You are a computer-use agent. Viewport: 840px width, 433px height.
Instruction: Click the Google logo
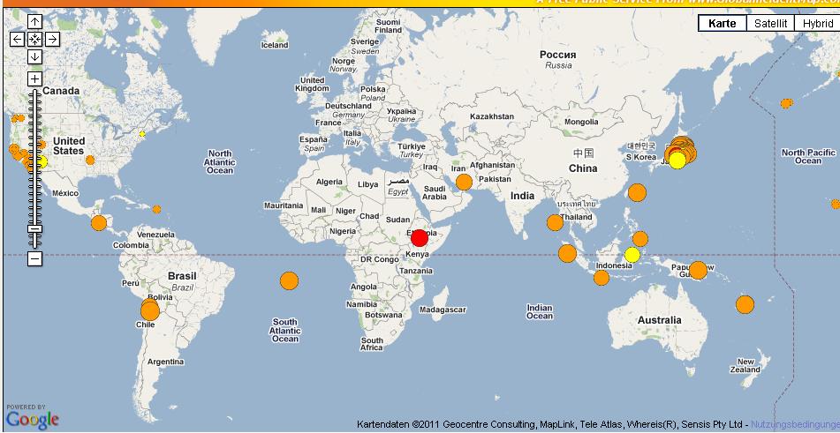point(33,419)
